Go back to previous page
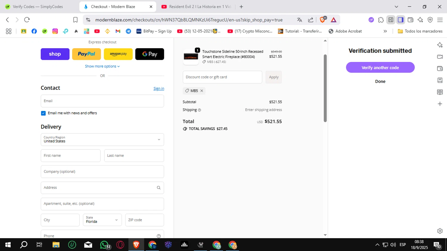Viewport: 447px width, 251px height. point(7,20)
